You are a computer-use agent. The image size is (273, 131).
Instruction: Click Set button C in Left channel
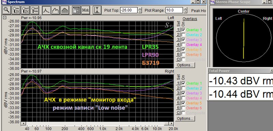click(x=178, y=59)
